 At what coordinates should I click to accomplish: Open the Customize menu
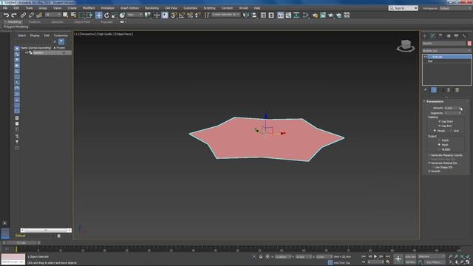pyautogui.click(x=191, y=8)
